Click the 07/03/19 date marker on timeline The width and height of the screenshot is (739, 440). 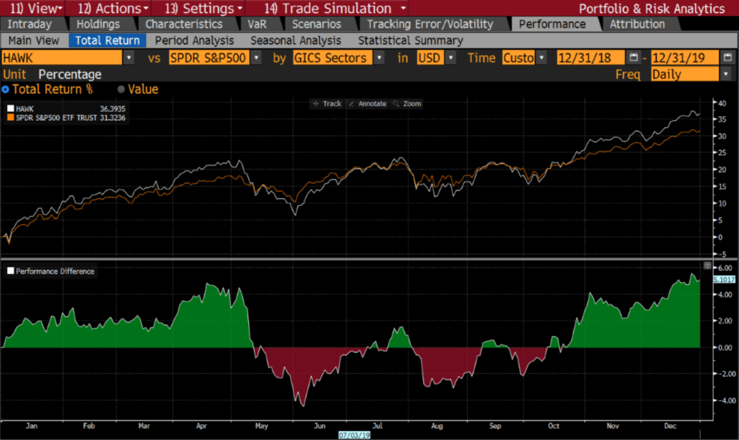click(355, 435)
